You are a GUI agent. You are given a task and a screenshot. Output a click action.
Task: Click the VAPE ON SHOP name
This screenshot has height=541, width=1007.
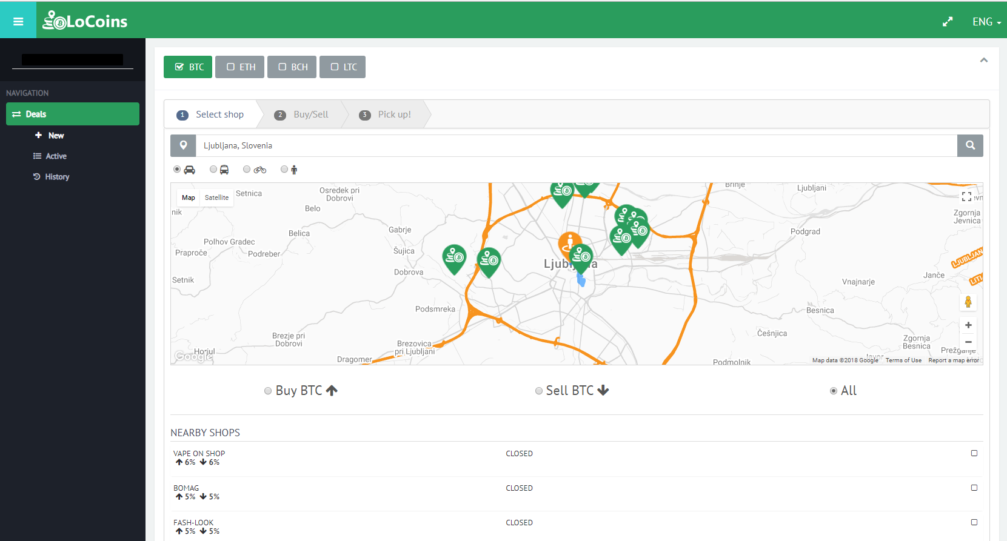click(199, 454)
